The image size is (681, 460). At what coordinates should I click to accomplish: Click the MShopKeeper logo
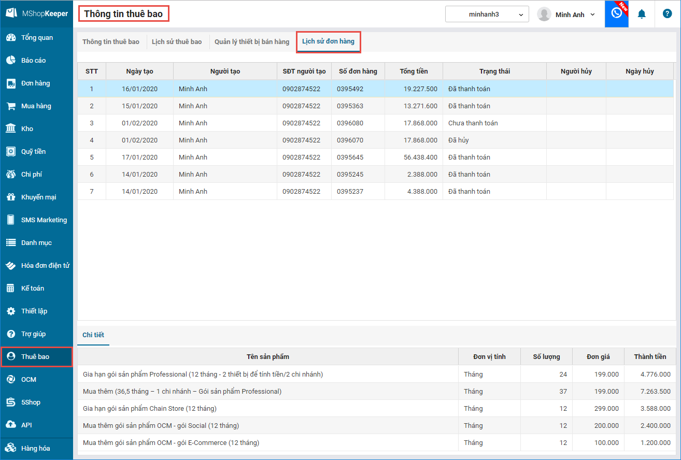(36, 14)
